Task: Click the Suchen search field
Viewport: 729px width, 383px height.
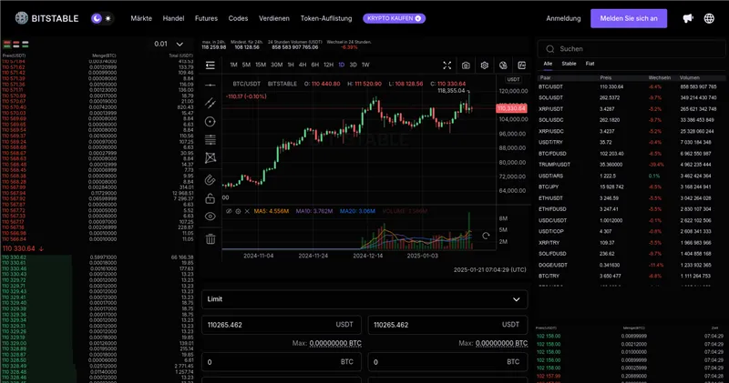Action: pos(629,48)
